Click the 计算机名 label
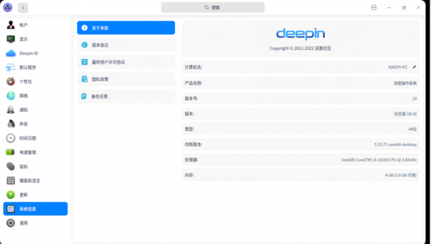 pos(194,67)
